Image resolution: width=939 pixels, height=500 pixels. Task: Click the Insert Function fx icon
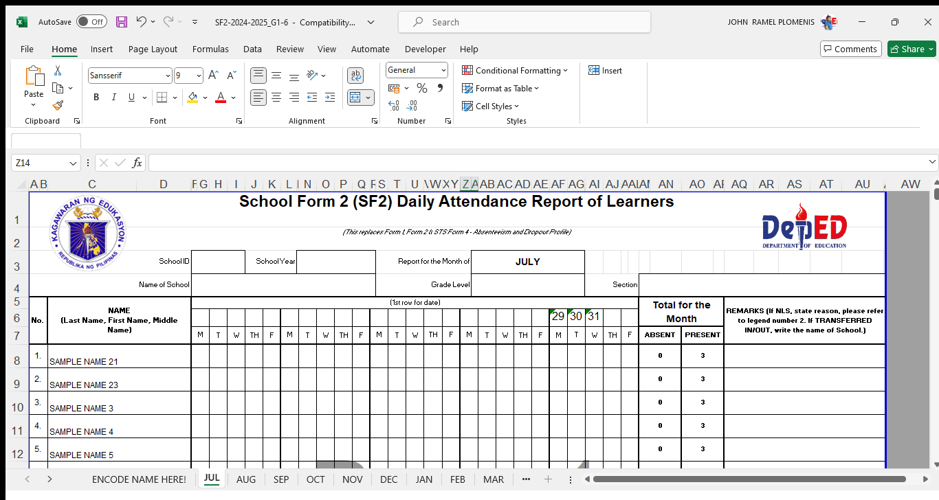[x=137, y=163]
